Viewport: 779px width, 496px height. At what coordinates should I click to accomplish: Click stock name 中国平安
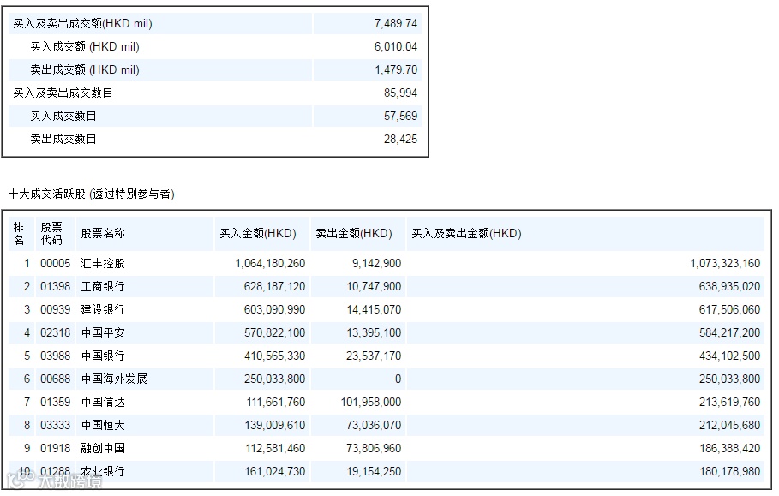103,332
